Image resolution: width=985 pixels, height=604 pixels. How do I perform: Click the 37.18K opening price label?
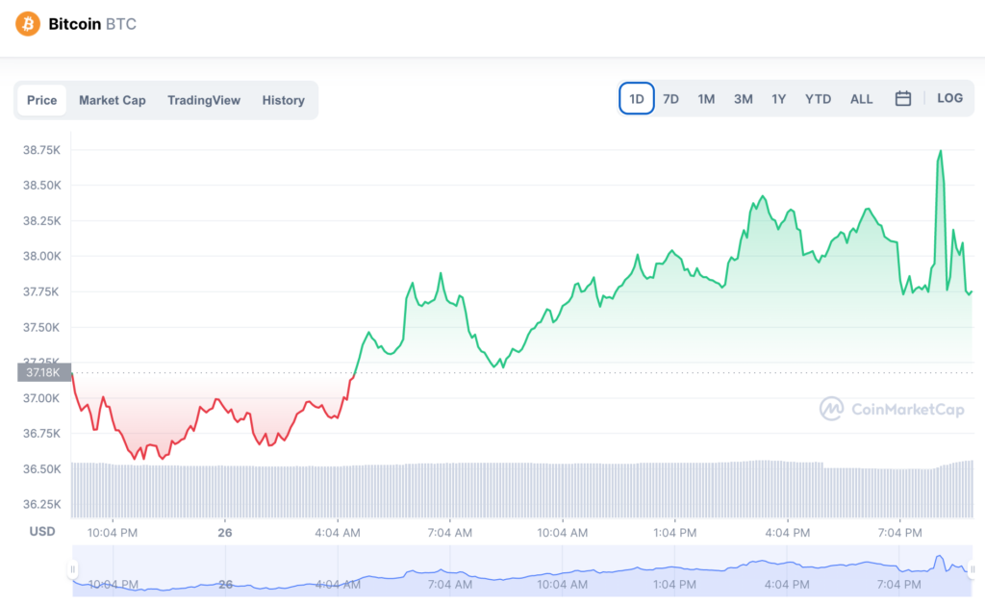point(44,372)
